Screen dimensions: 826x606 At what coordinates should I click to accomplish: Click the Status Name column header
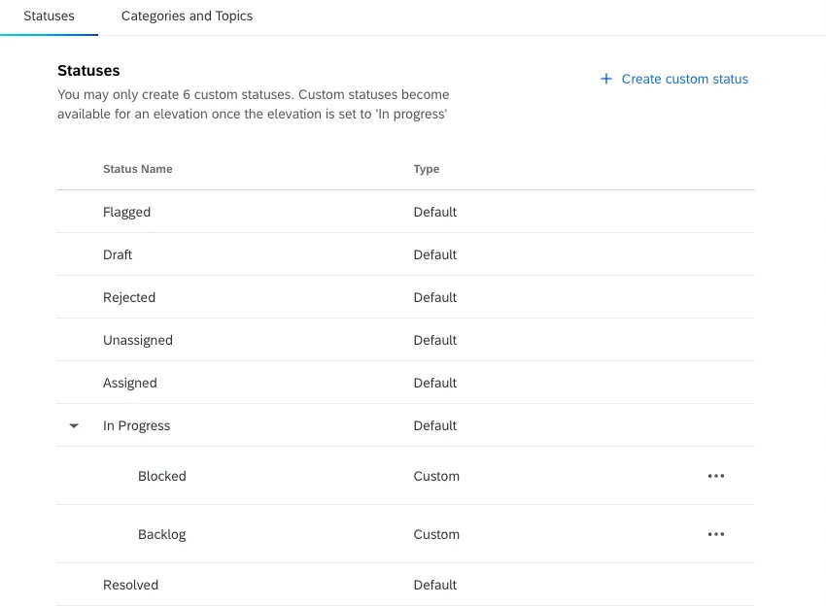tap(138, 169)
